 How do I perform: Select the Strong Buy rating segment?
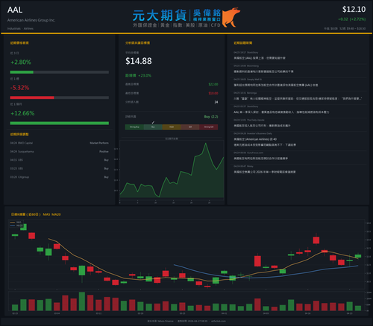click(x=134, y=127)
